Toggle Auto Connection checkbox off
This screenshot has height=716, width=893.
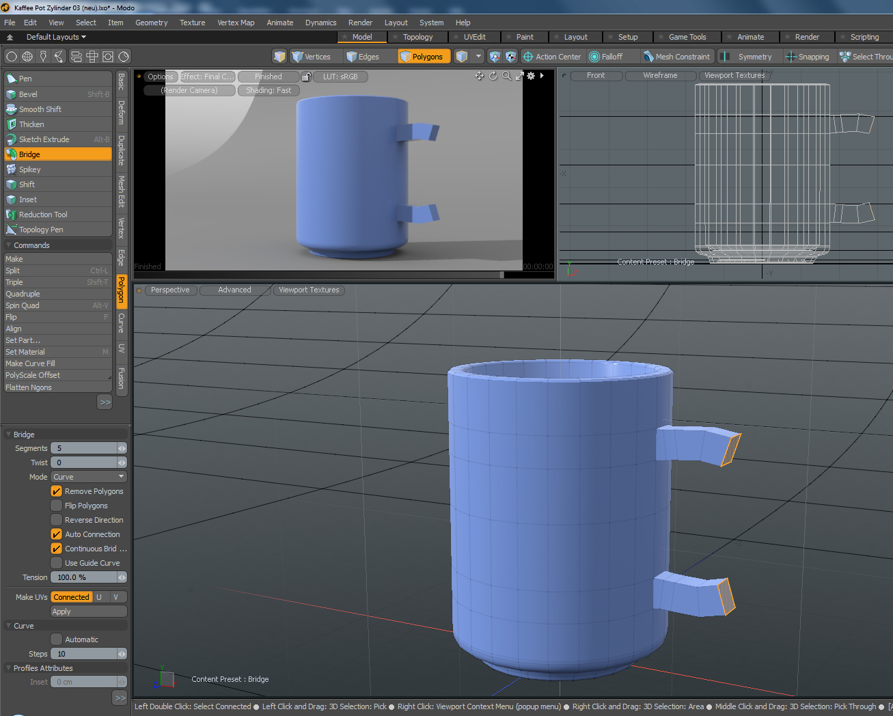coord(57,534)
